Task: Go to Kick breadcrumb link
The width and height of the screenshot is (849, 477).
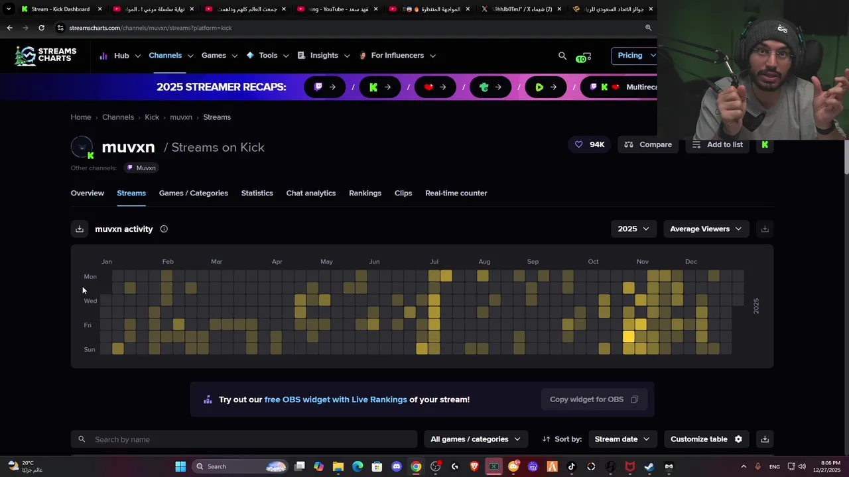Action: (x=152, y=117)
